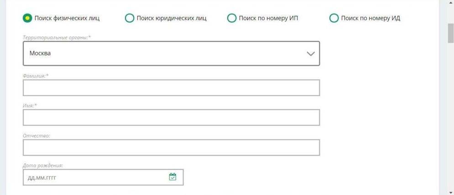Choose the Поиск по номеру ИП option
Viewport: 454px width, 195px height.
(232, 18)
